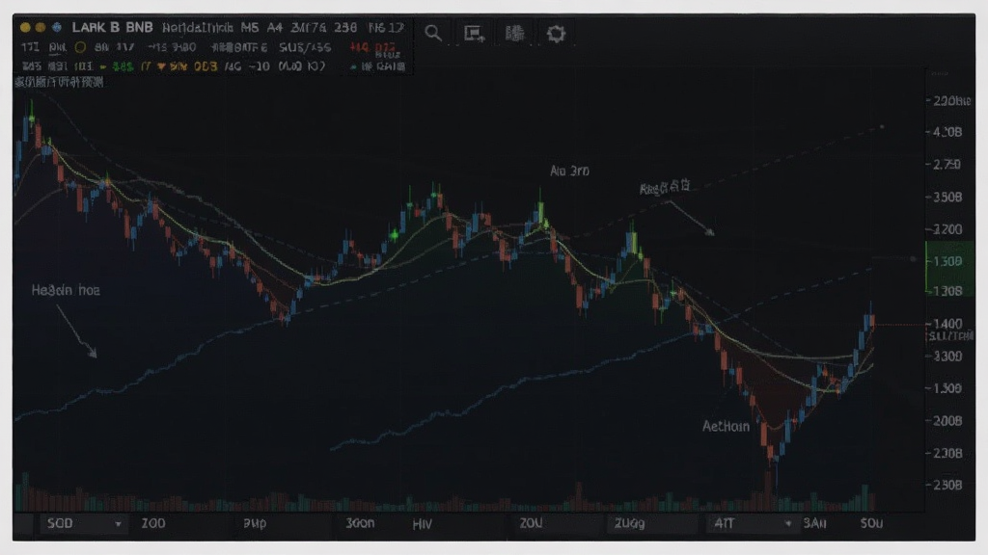The width and height of the screenshot is (988, 555).
Task: Click the add-window layout icon
Action: pyautogui.click(x=474, y=34)
